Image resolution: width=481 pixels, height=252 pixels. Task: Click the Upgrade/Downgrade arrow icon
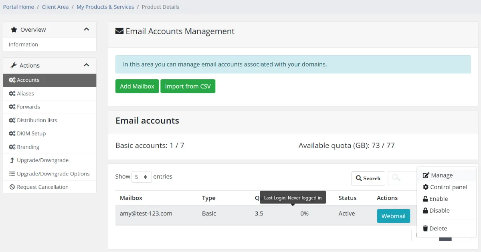[12, 160]
